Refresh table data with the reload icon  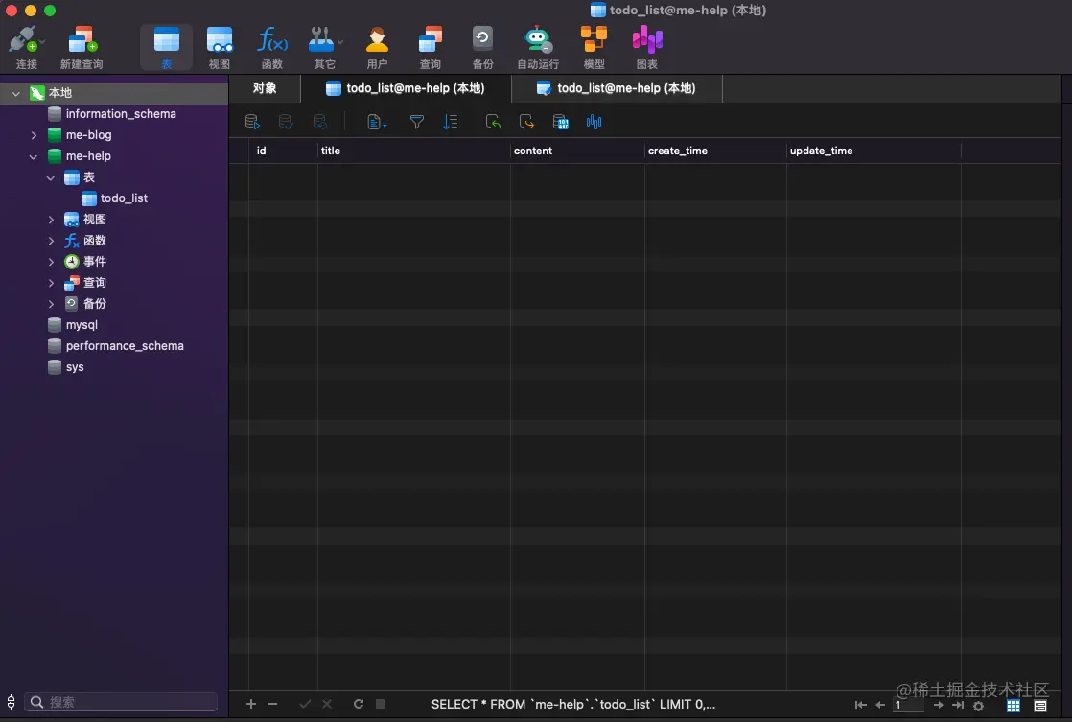coord(359,704)
